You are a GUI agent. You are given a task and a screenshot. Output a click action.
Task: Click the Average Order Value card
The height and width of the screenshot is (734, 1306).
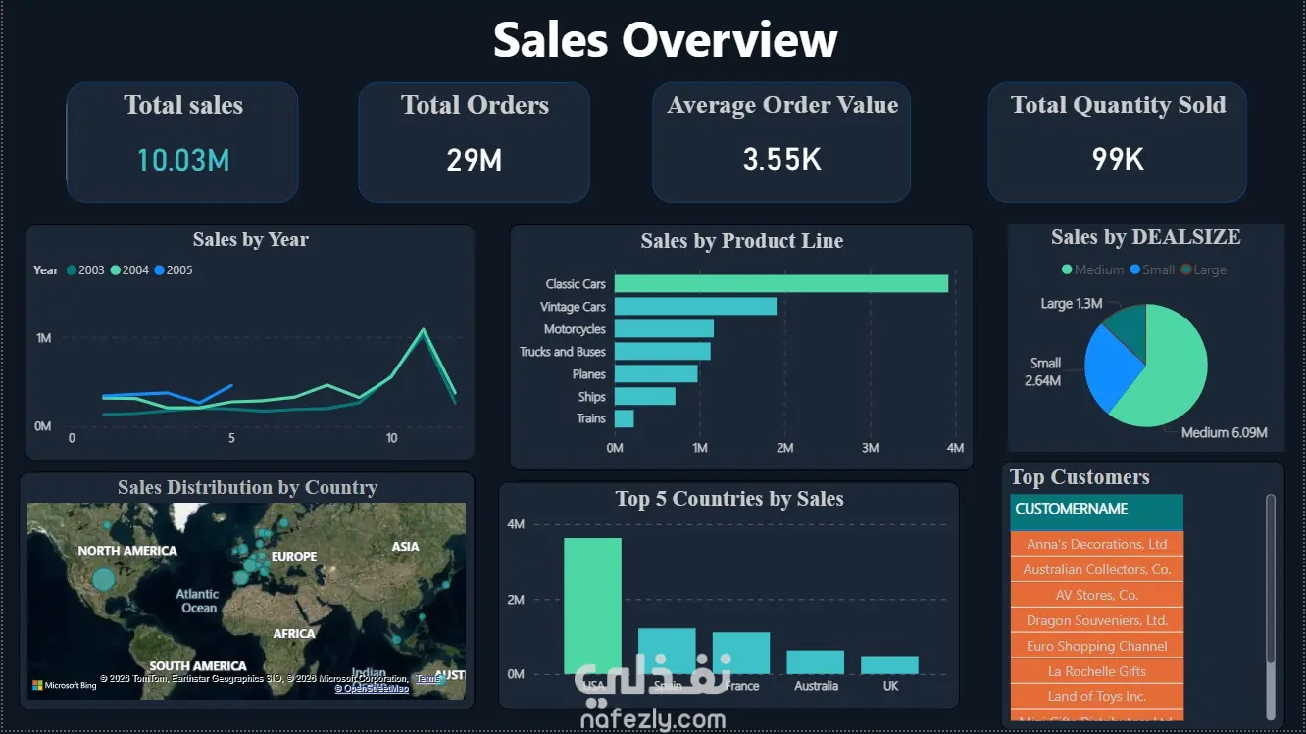click(x=781, y=142)
